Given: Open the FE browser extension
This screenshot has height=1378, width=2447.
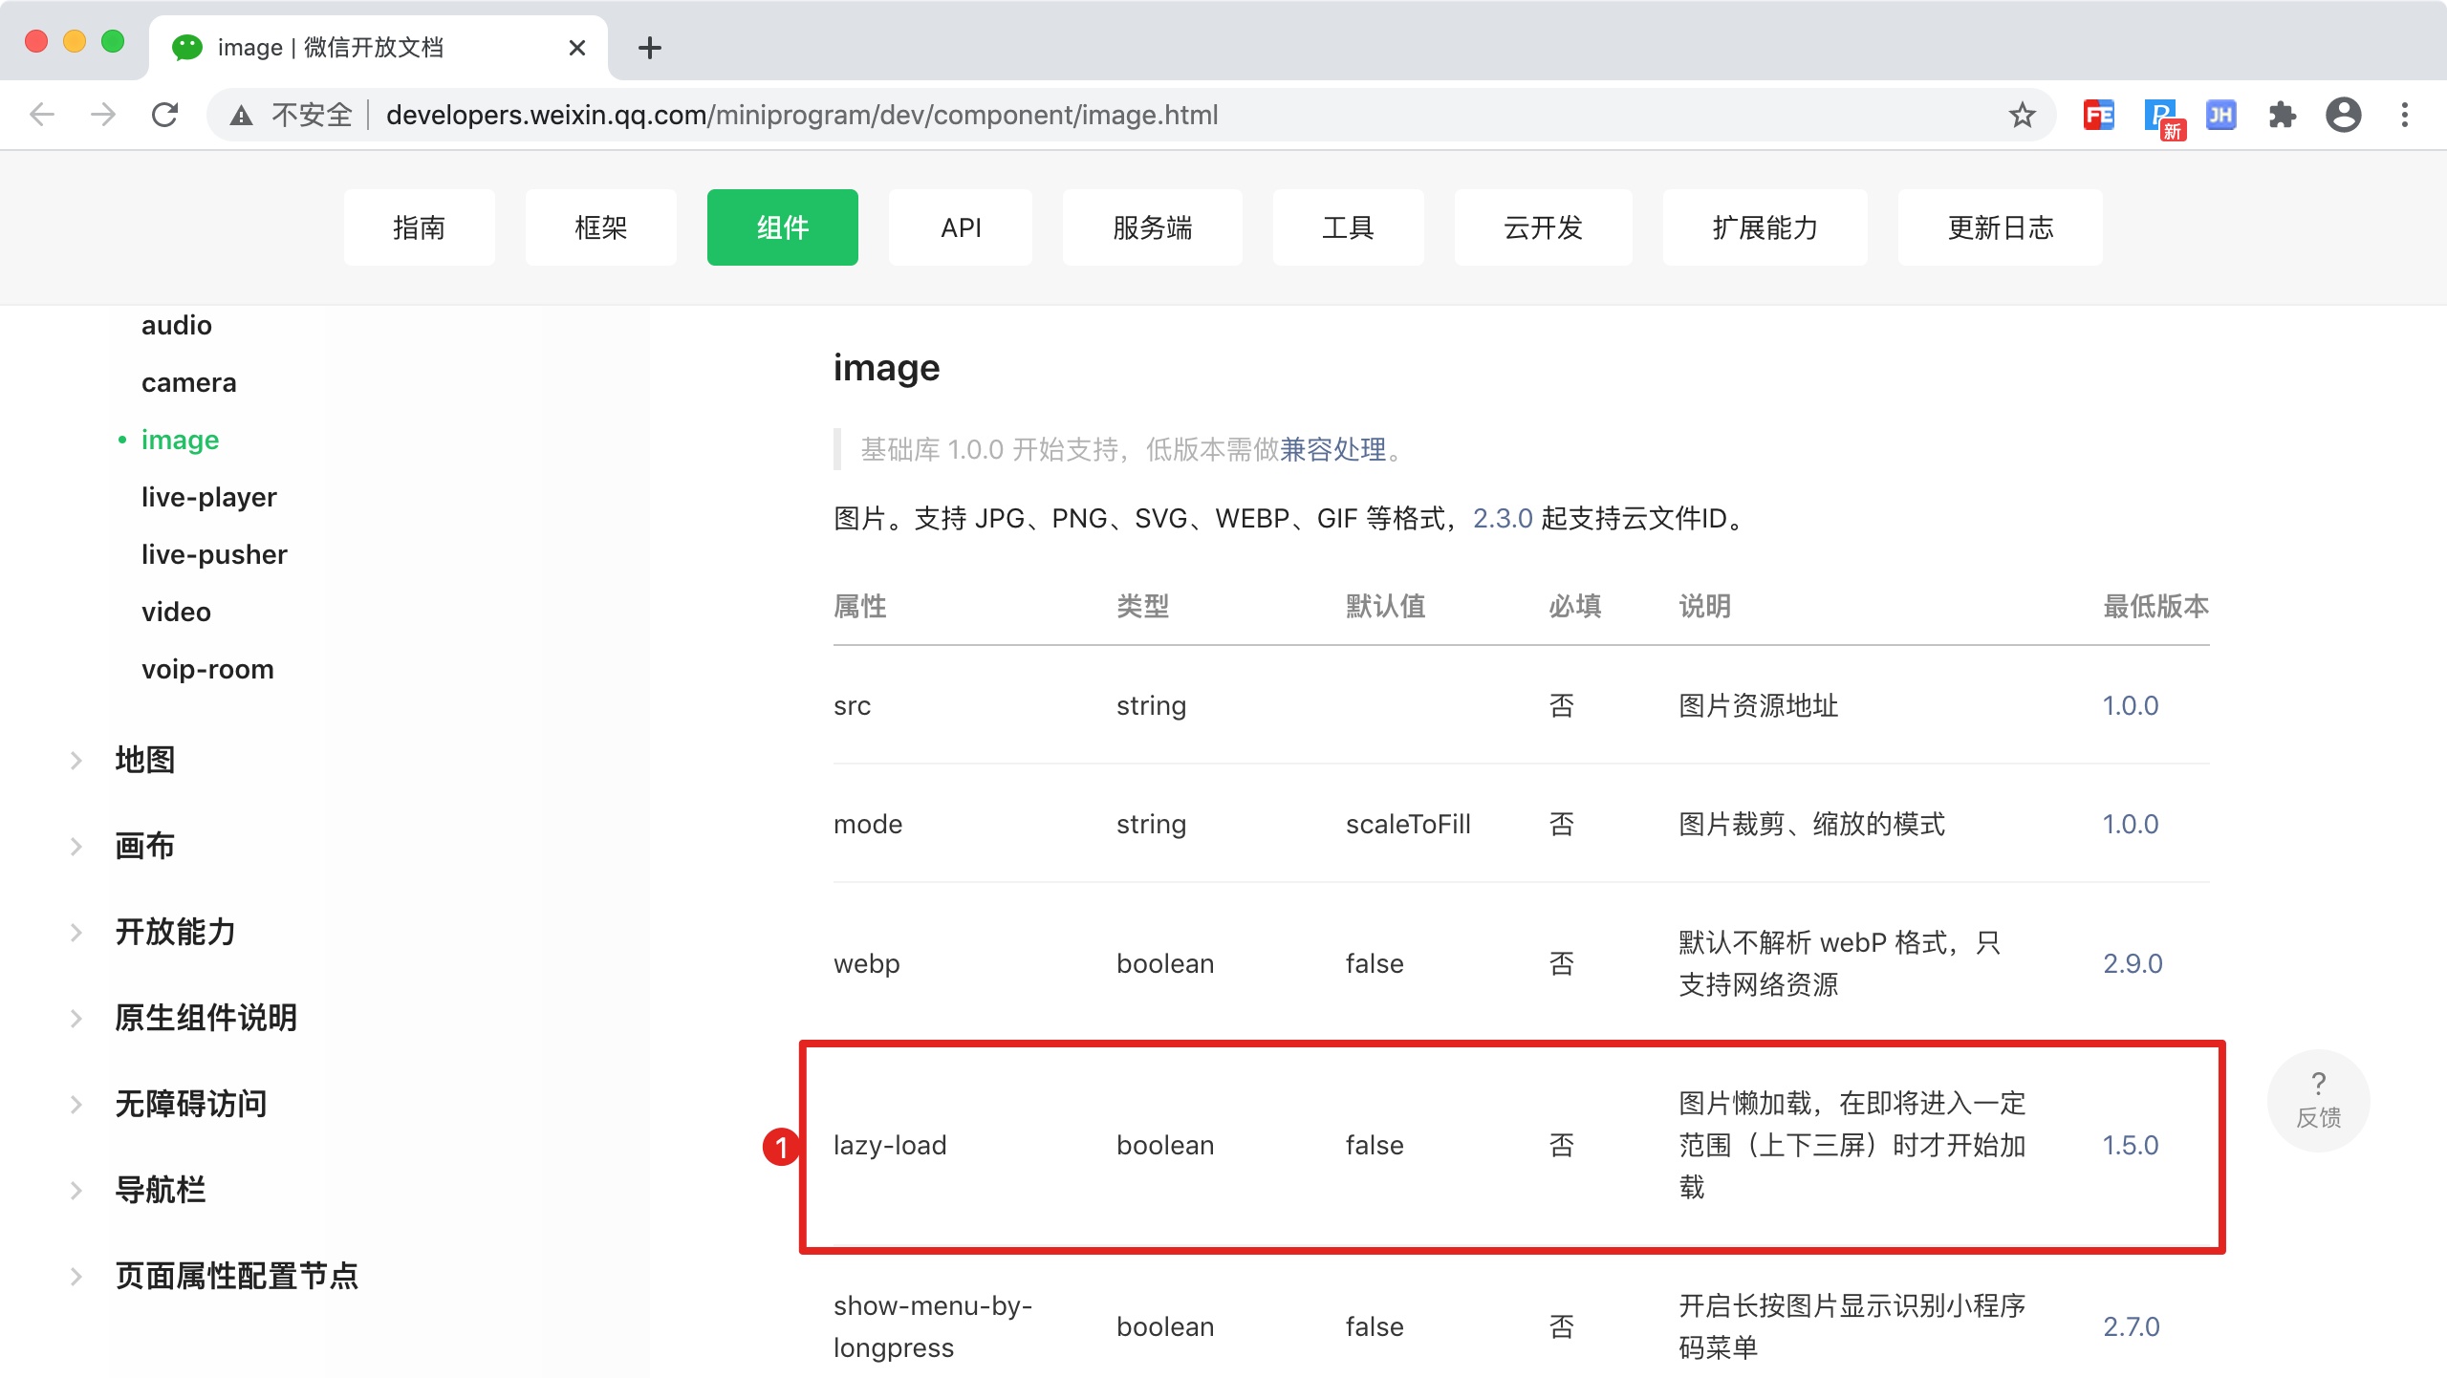Looking at the screenshot, I should (x=2098, y=115).
